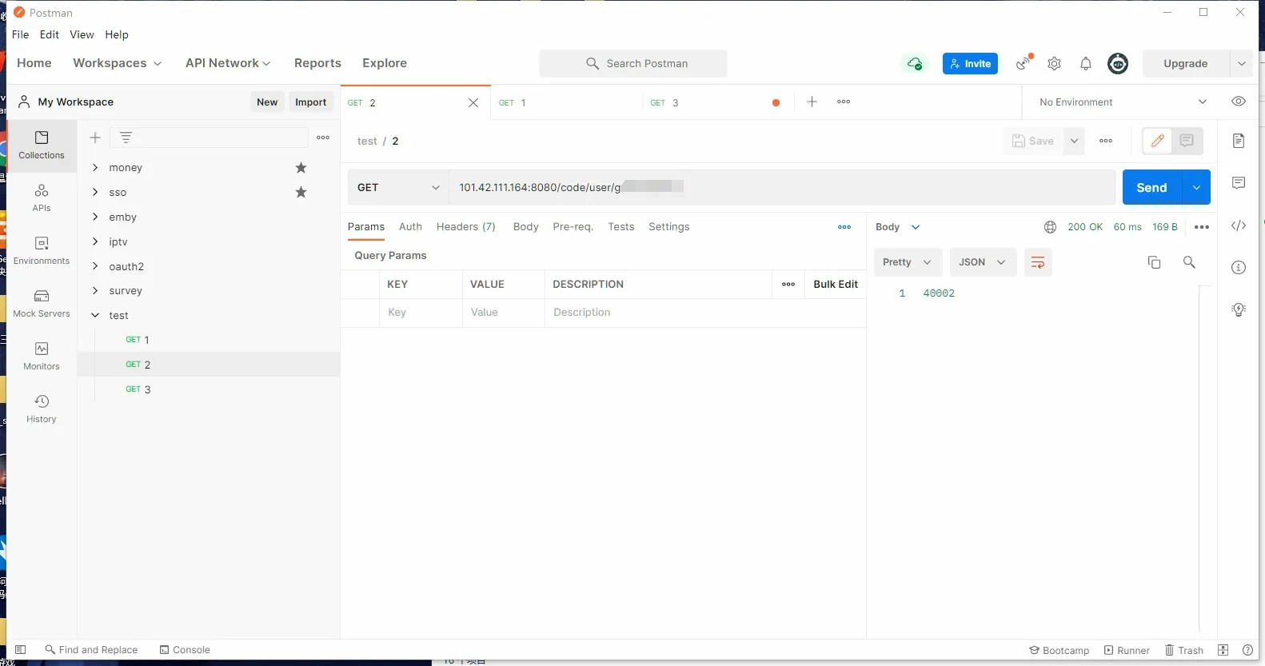Open the History sidebar section
Viewport: 1265px width, 666px height.
(42, 408)
